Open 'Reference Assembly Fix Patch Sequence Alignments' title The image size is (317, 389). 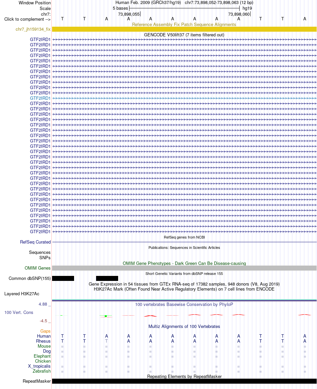point(184,25)
